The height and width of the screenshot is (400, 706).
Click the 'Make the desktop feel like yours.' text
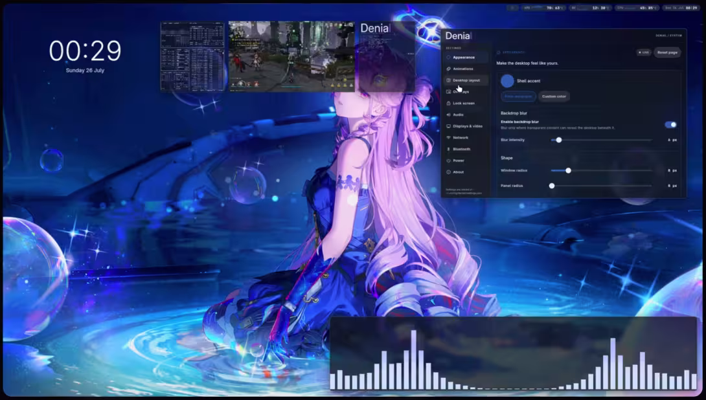pyautogui.click(x=527, y=63)
